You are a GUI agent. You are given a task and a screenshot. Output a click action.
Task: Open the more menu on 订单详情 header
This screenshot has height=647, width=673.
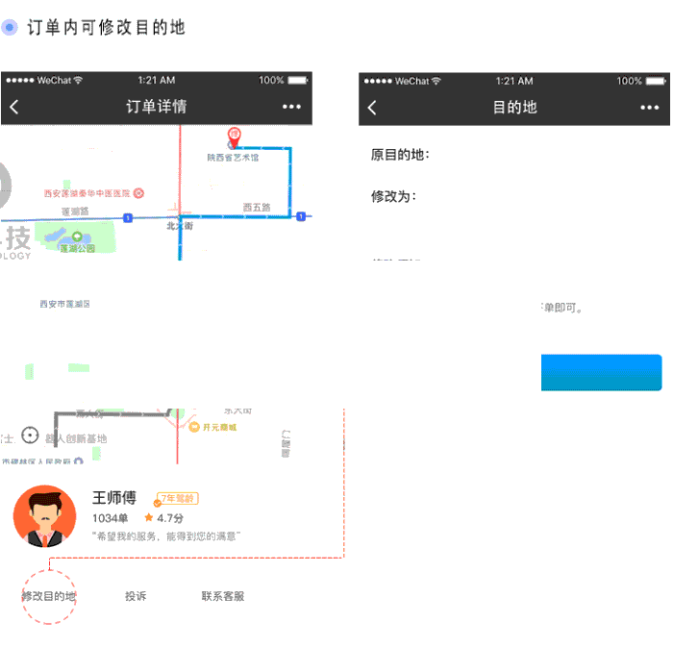(x=291, y=107)
